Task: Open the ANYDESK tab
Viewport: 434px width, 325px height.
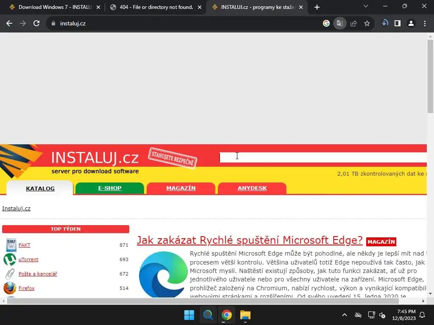Action: click(252, 188)
